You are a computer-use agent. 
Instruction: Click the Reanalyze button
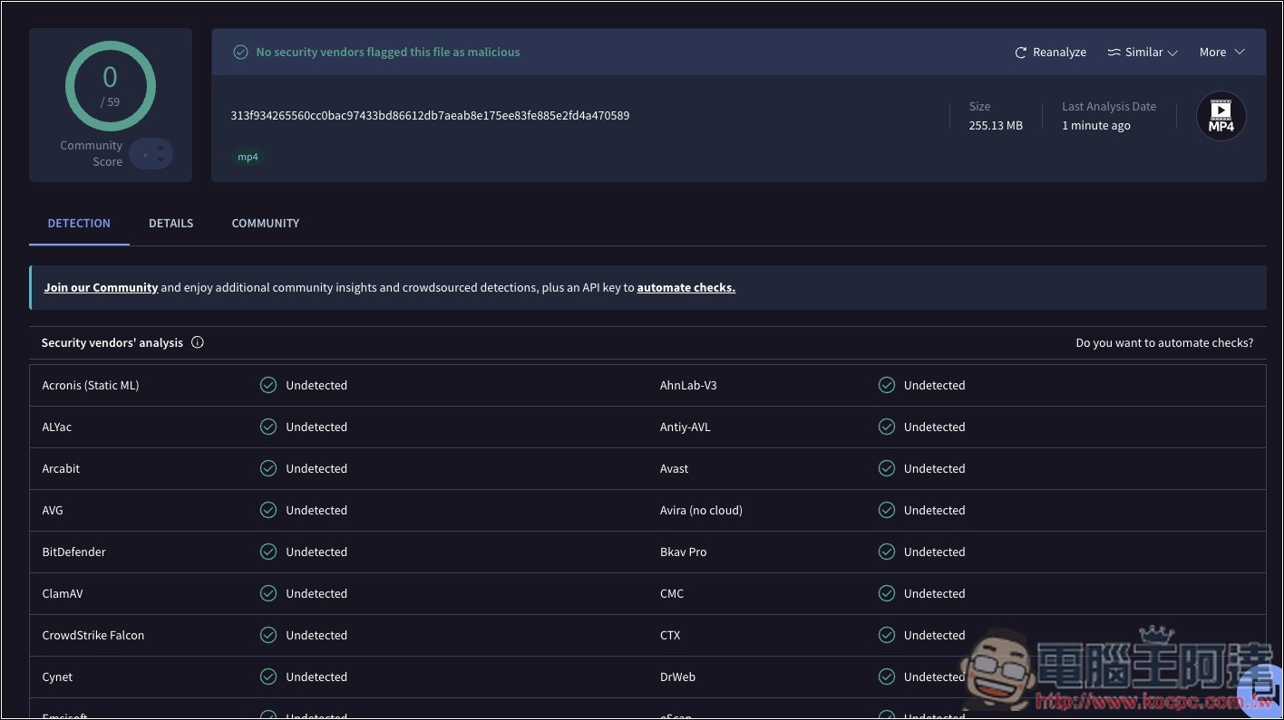pyautogui.click(x=1050, y=53)
